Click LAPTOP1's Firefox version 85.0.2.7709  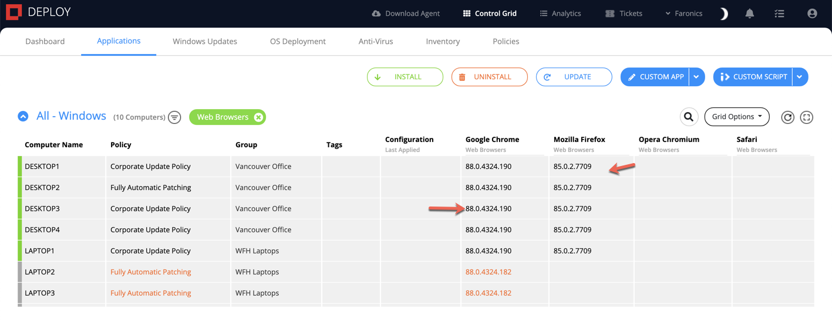tap(572, 251)
